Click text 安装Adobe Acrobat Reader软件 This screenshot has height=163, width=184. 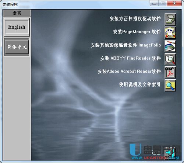click(x=129, y=71)
